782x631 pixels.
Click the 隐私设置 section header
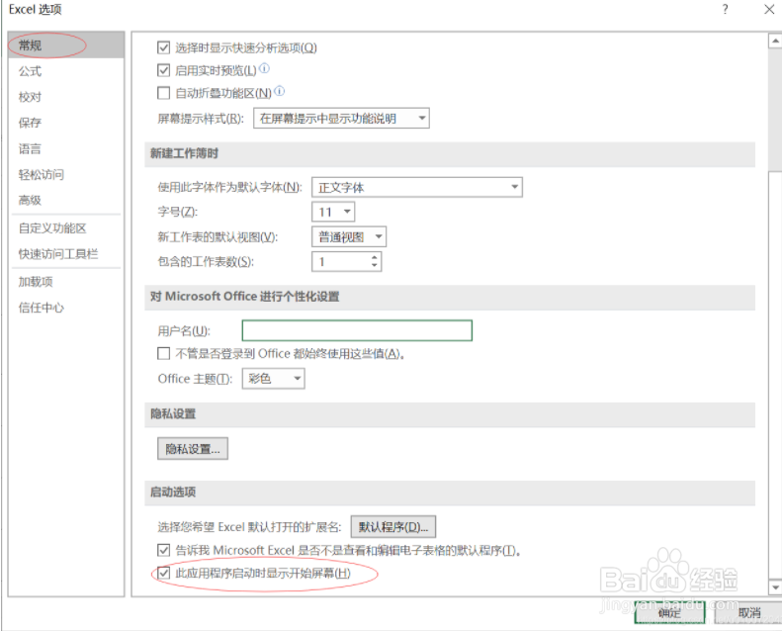point(450,414)
